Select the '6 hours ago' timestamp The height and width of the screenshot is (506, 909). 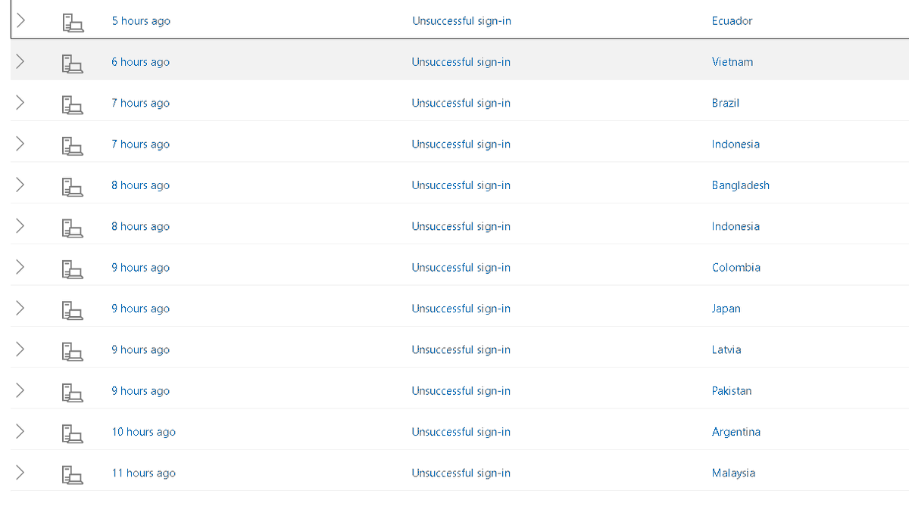141,62
